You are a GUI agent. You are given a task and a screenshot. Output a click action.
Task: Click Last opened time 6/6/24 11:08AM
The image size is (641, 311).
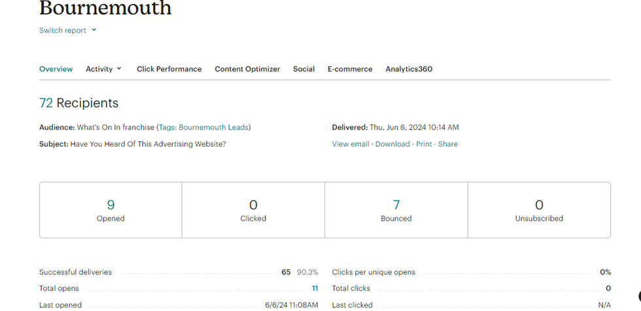point(292,305)
